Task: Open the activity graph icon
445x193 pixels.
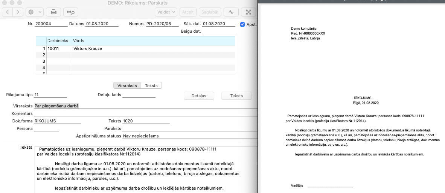Action: click(x=231, y=12)
